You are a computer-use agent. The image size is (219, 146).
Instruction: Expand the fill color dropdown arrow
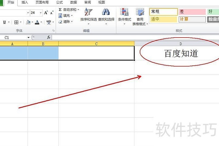[x=32, y=22]
